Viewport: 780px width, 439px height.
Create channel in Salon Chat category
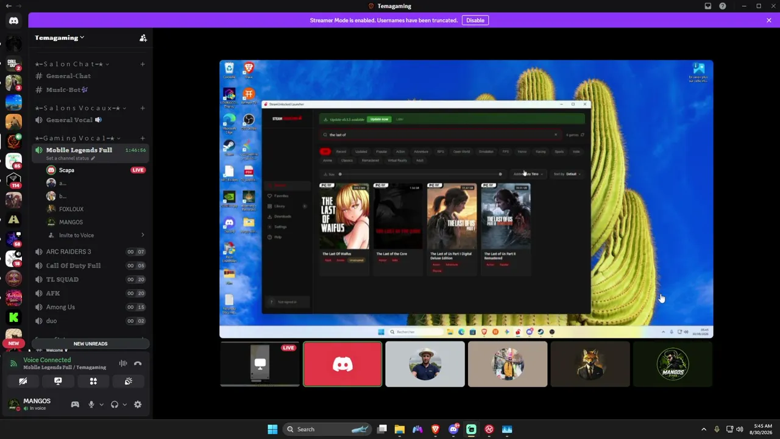click(x=143, y=64)
